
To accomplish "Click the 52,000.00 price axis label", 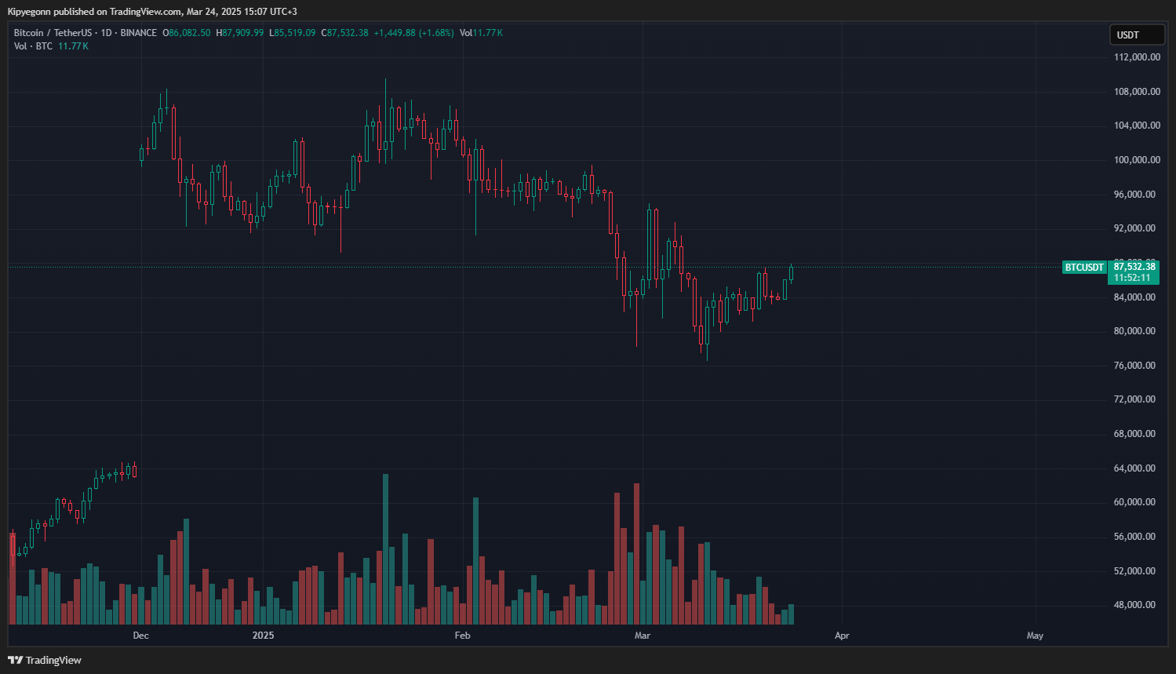I will point(1134,571).
